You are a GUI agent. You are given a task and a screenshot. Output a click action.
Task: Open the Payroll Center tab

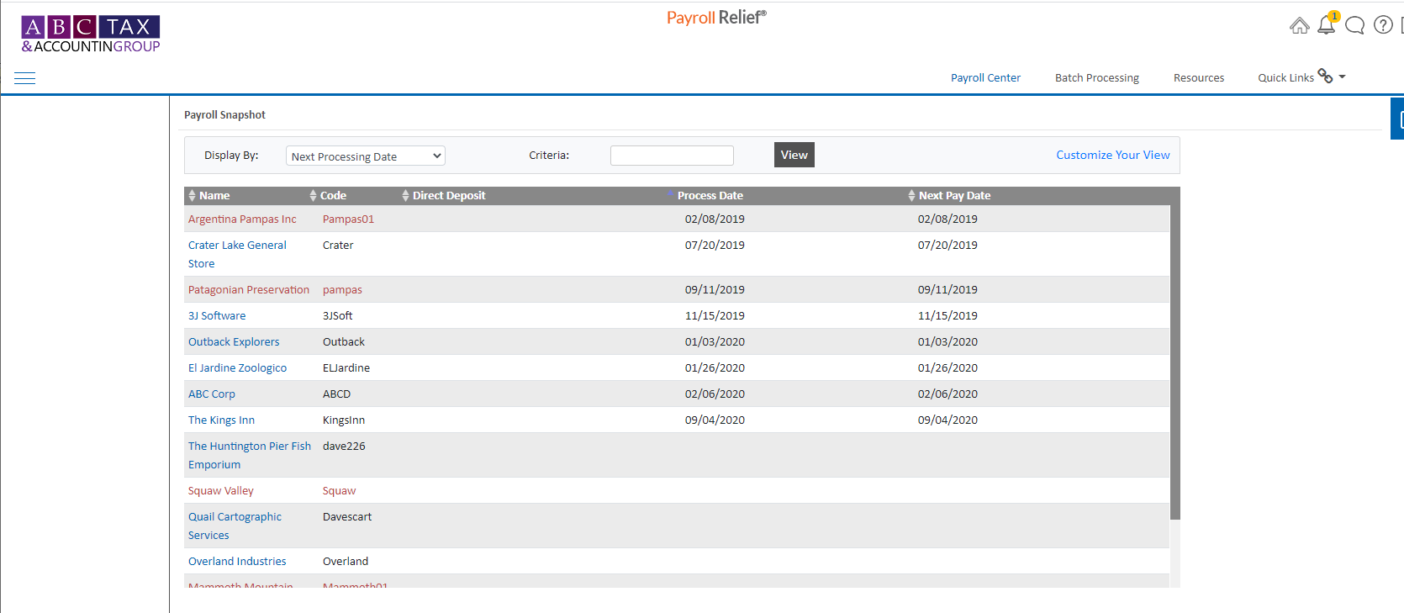(985, 78)
